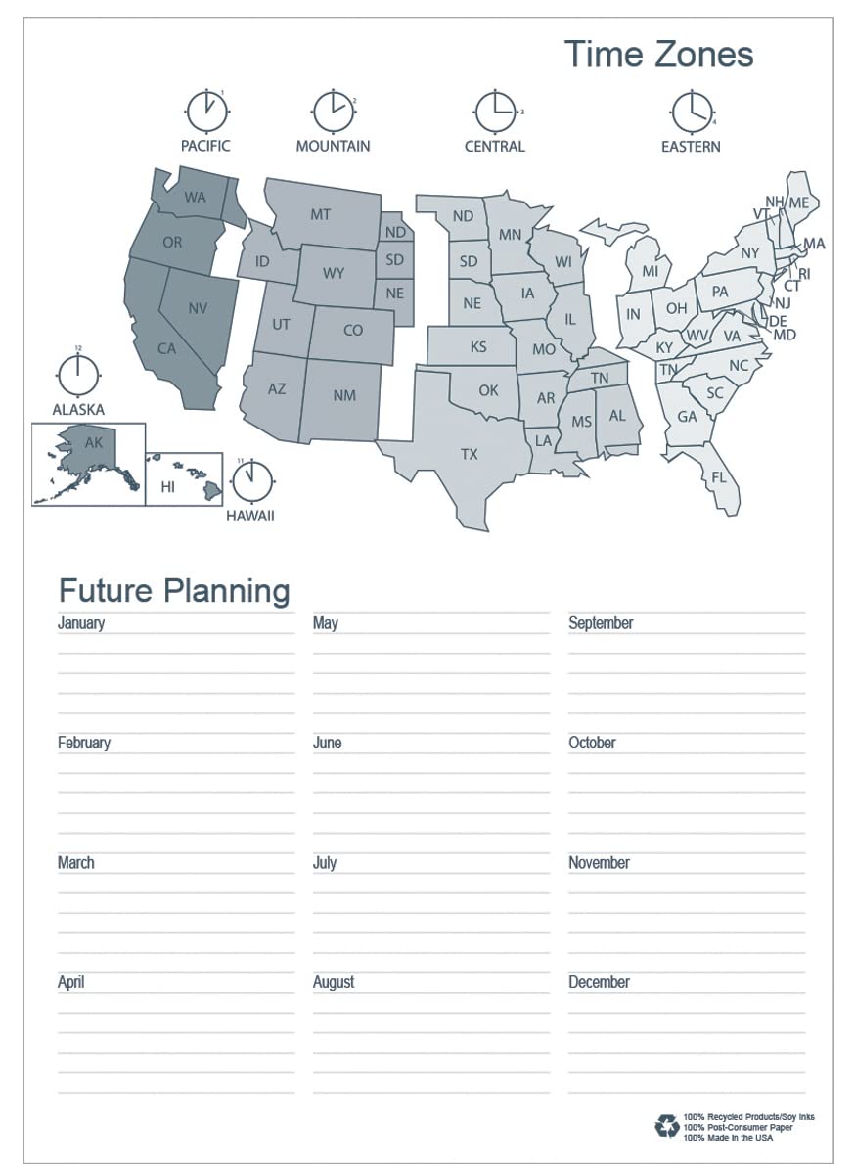Screen dimensions: 854x1174
Task: Click the June month heading
Action: coord(328,744)
